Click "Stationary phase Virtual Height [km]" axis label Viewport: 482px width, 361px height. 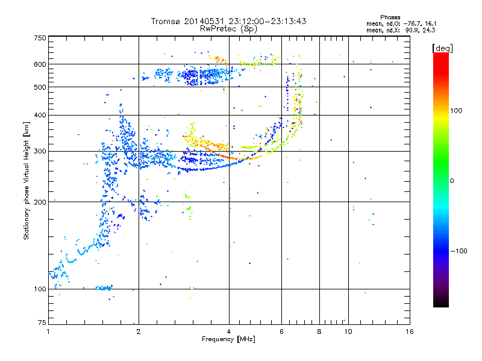(x=27, y=180)
